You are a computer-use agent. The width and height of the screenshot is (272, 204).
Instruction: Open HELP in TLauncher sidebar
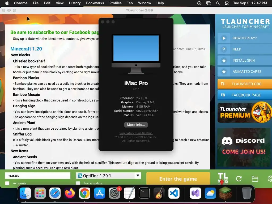tap(245, 49)
